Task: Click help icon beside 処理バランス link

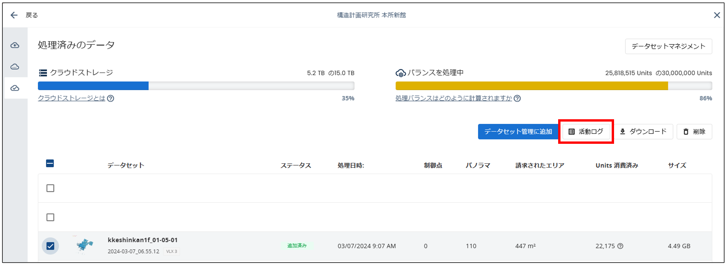Action: pos(517,98)
